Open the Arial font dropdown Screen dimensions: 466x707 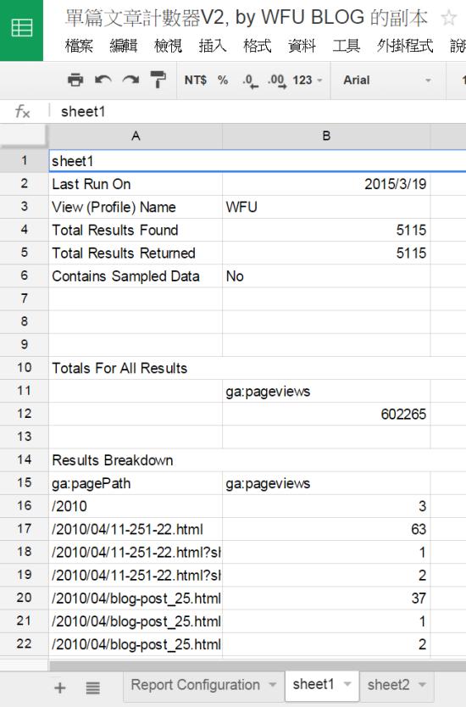click(x=387, y=81)
